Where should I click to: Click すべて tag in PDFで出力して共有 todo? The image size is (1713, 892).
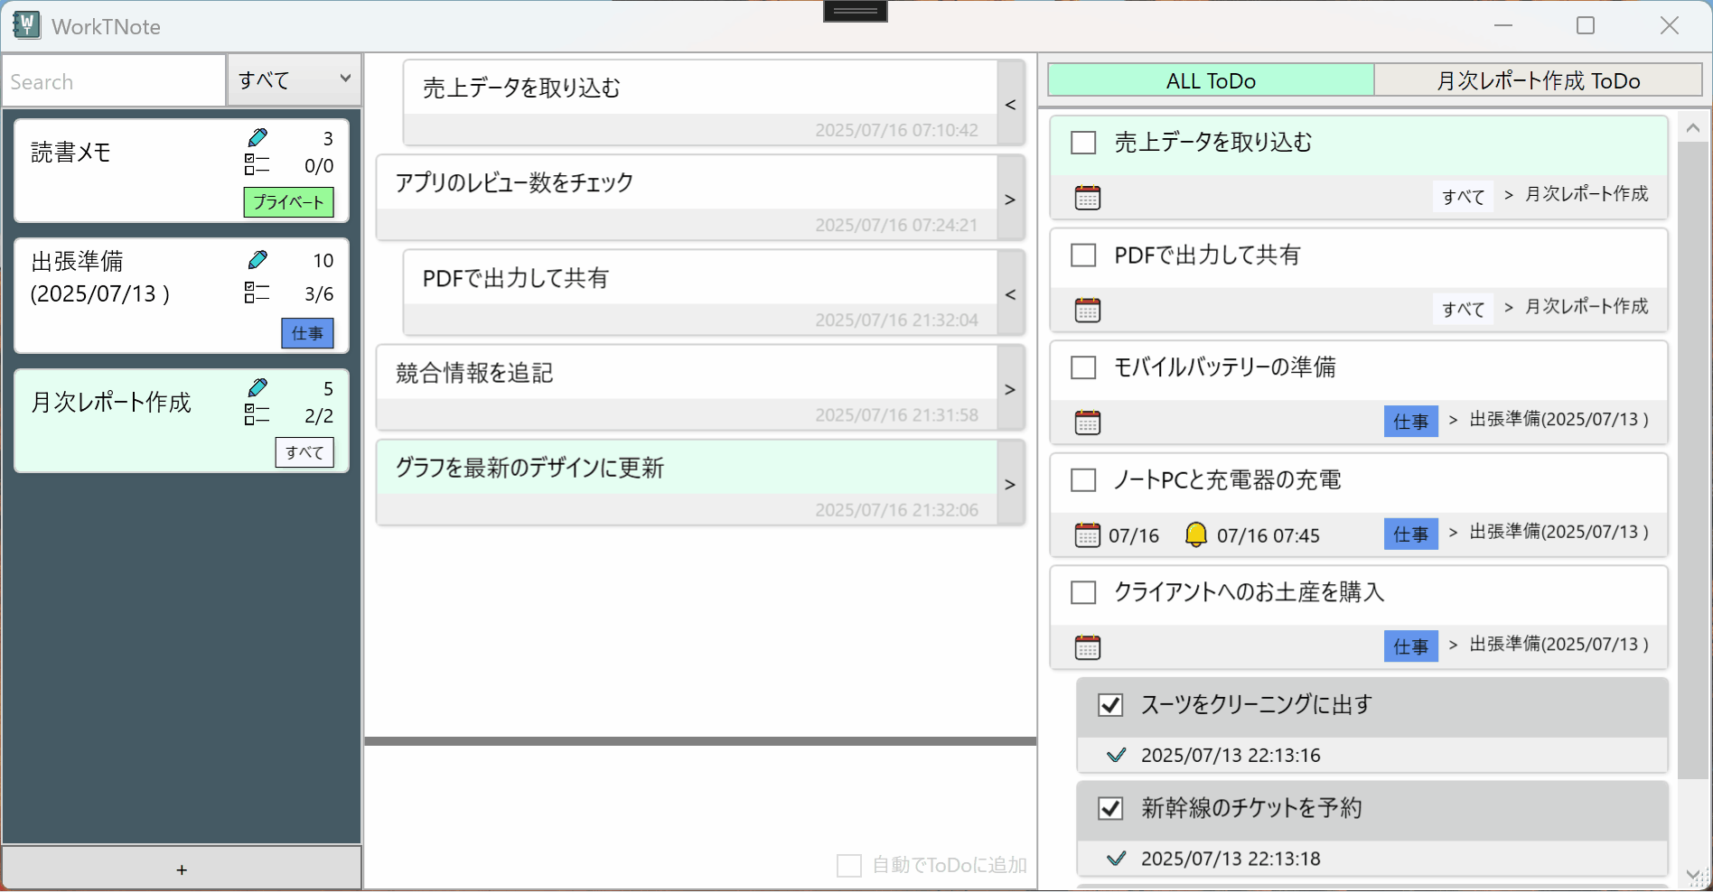click(x=1464, y=310)
